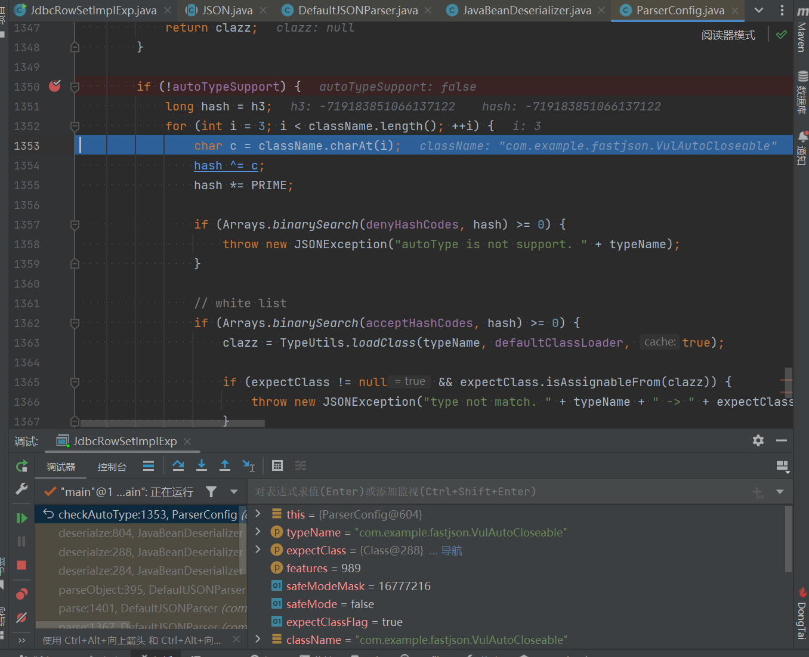Image resolution: width=809 pixels, height=657 pixels.
Task: Click the Step Over debugger icon
Action: coord(178,465)
